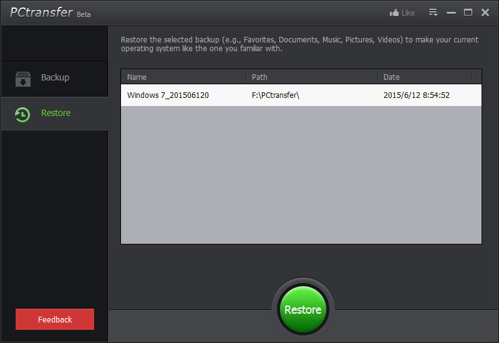The image size is (499, 343).
Task: Click the Backup box-arrow icon
Action: (23, 79)
